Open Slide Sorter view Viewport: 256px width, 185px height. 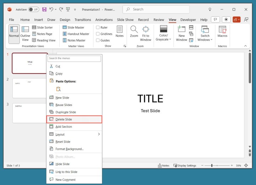point(42,27)
